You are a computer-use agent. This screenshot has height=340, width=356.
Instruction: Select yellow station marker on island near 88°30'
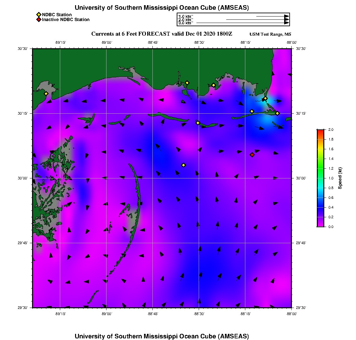click(198, 123)
